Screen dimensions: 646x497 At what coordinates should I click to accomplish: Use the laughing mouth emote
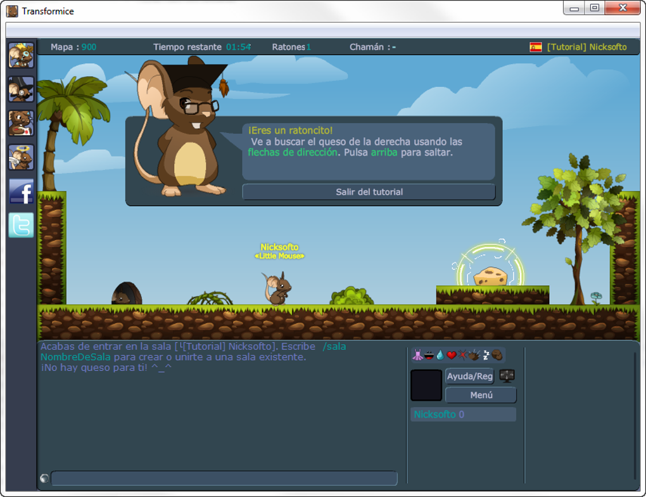(429, 355)
